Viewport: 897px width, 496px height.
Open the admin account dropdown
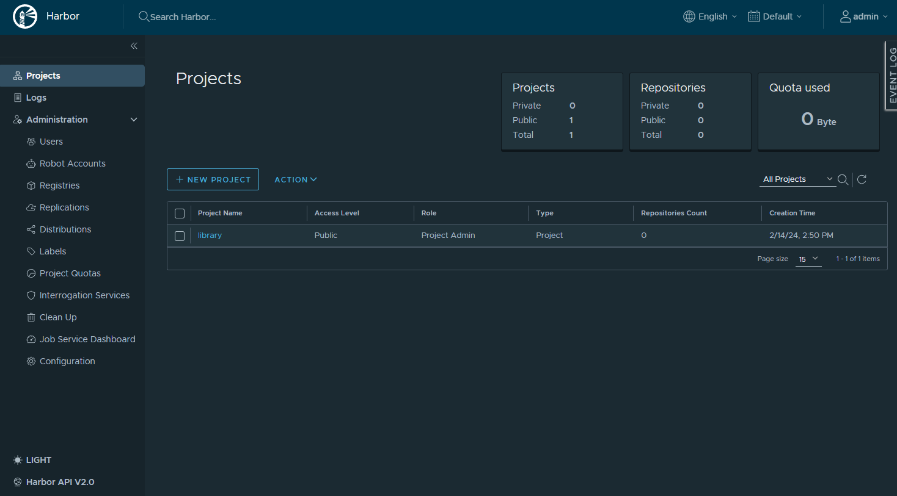[x=864, y=16]
